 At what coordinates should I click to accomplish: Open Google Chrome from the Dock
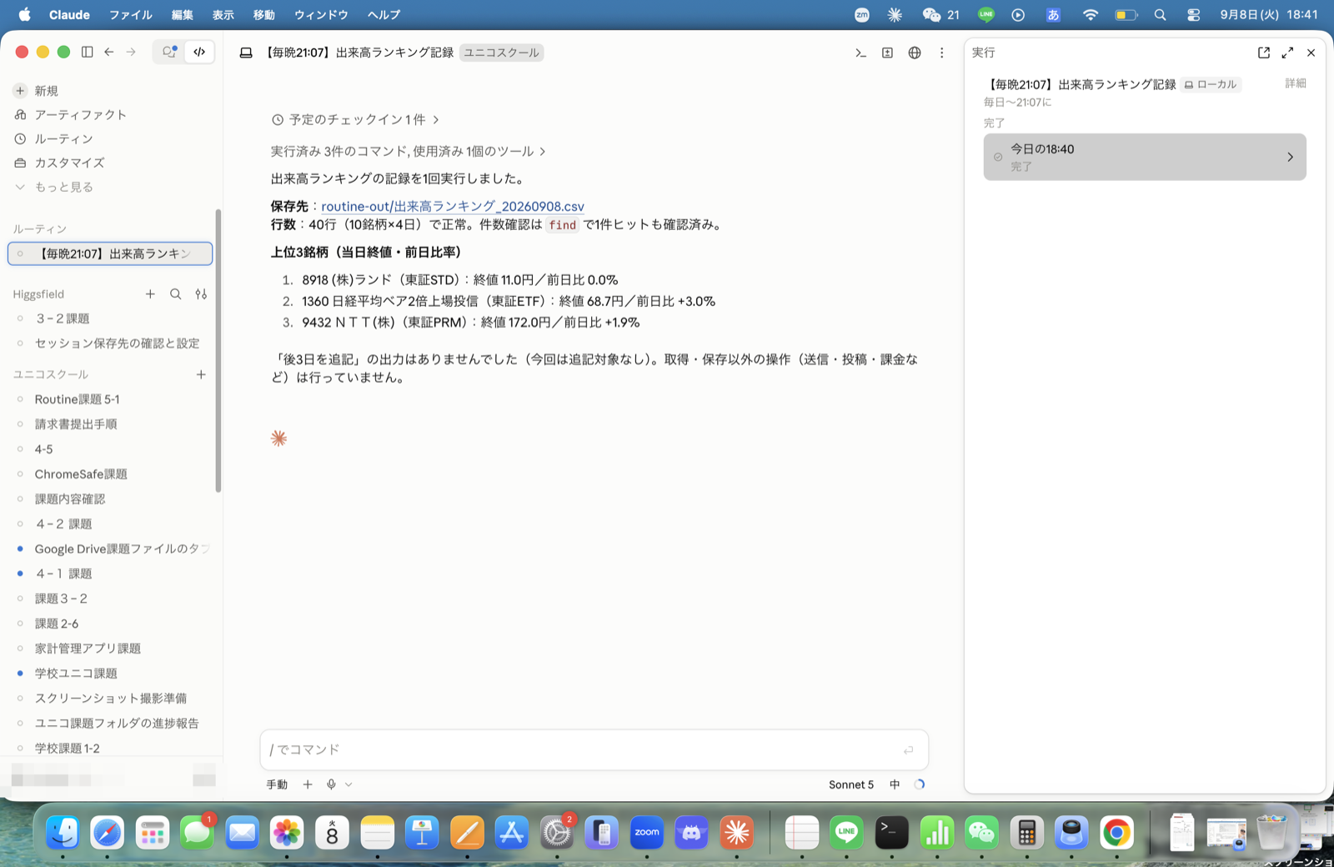[x=1116, y=832]
